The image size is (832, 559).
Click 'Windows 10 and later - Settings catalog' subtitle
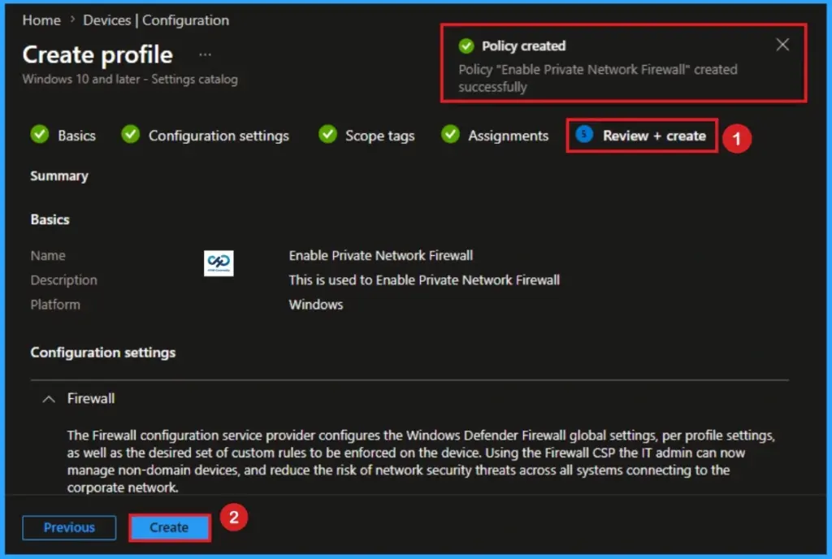130,79
